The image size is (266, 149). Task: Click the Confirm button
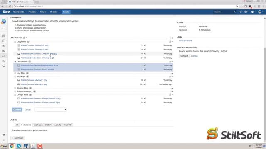pyautogui.click(x=17, y=109)
